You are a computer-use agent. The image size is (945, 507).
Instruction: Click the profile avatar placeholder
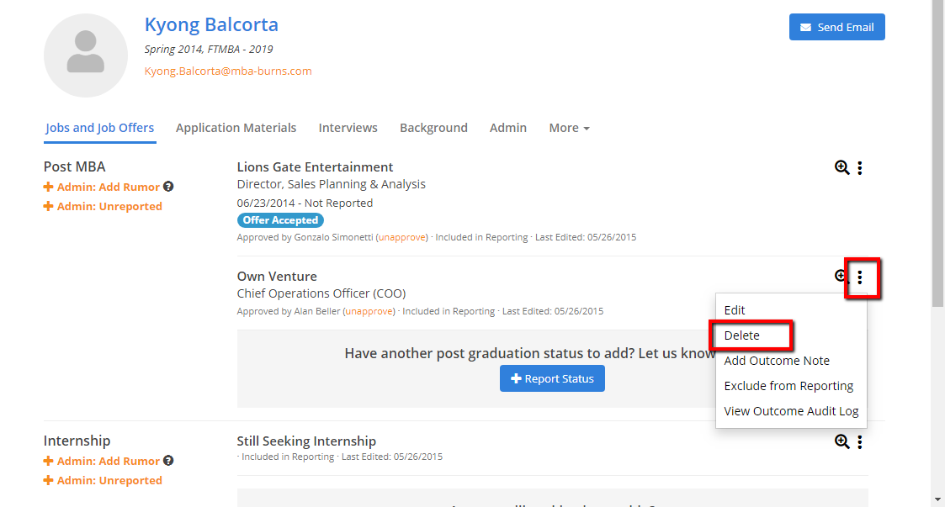(86, 55)
